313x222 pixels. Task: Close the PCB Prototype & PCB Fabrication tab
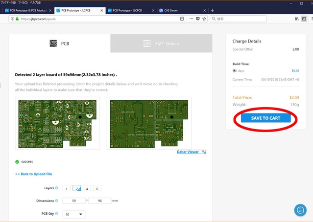50,10
